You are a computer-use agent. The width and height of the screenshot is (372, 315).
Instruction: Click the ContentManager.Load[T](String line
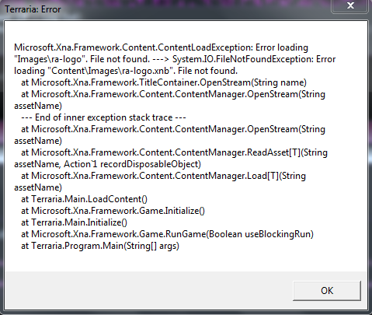pyautogui.click(x=163, y=176)
